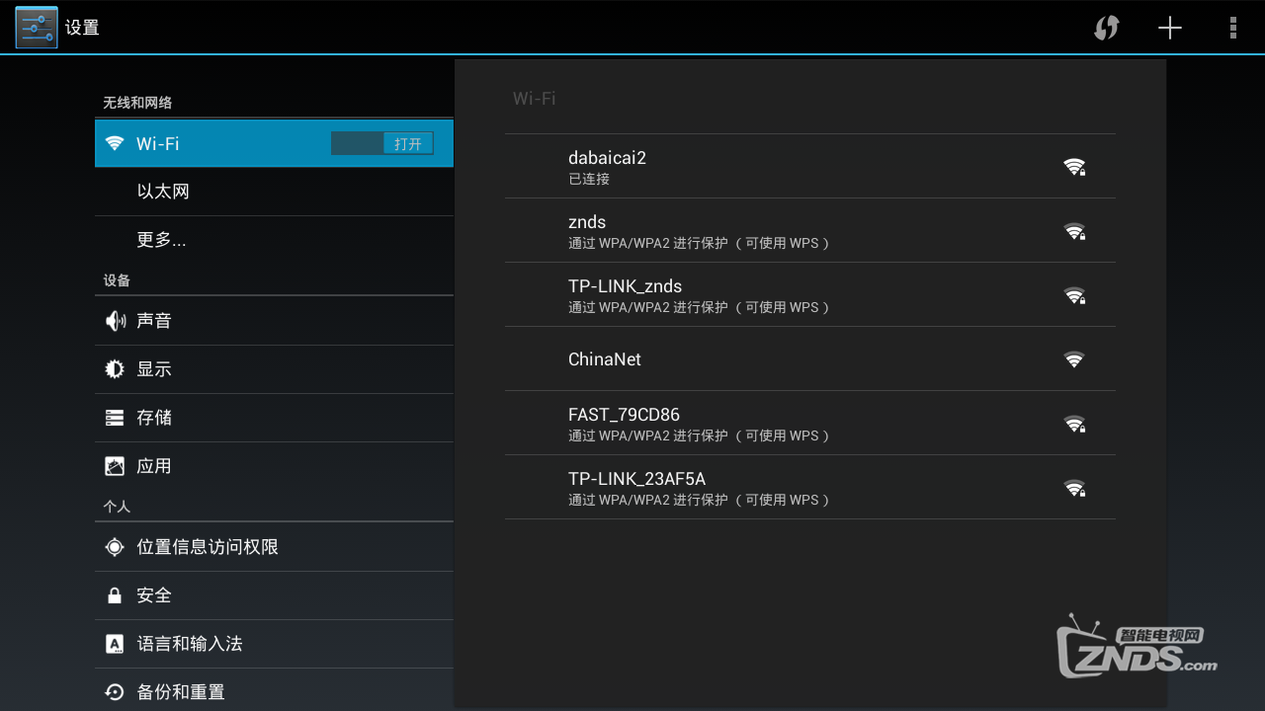The image size is (1265, 711).
Task: Click the 设置 title text
Action: [82, 28]
